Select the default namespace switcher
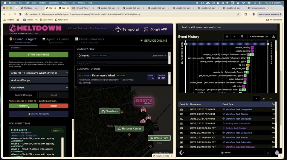The height and width of the screenshot is (160, 287). pos(226,153)
